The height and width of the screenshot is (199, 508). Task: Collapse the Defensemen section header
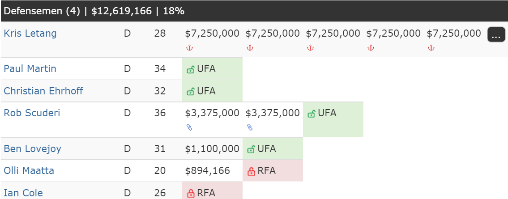click(x=254, y=11)
